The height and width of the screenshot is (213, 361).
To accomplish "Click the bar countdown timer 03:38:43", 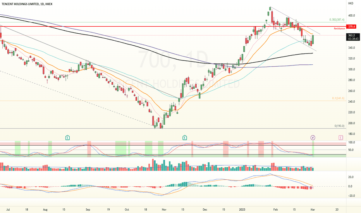I will pyautogui.click(x=353, y=39).
